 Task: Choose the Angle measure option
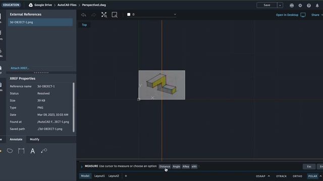(x=176, y=166)
